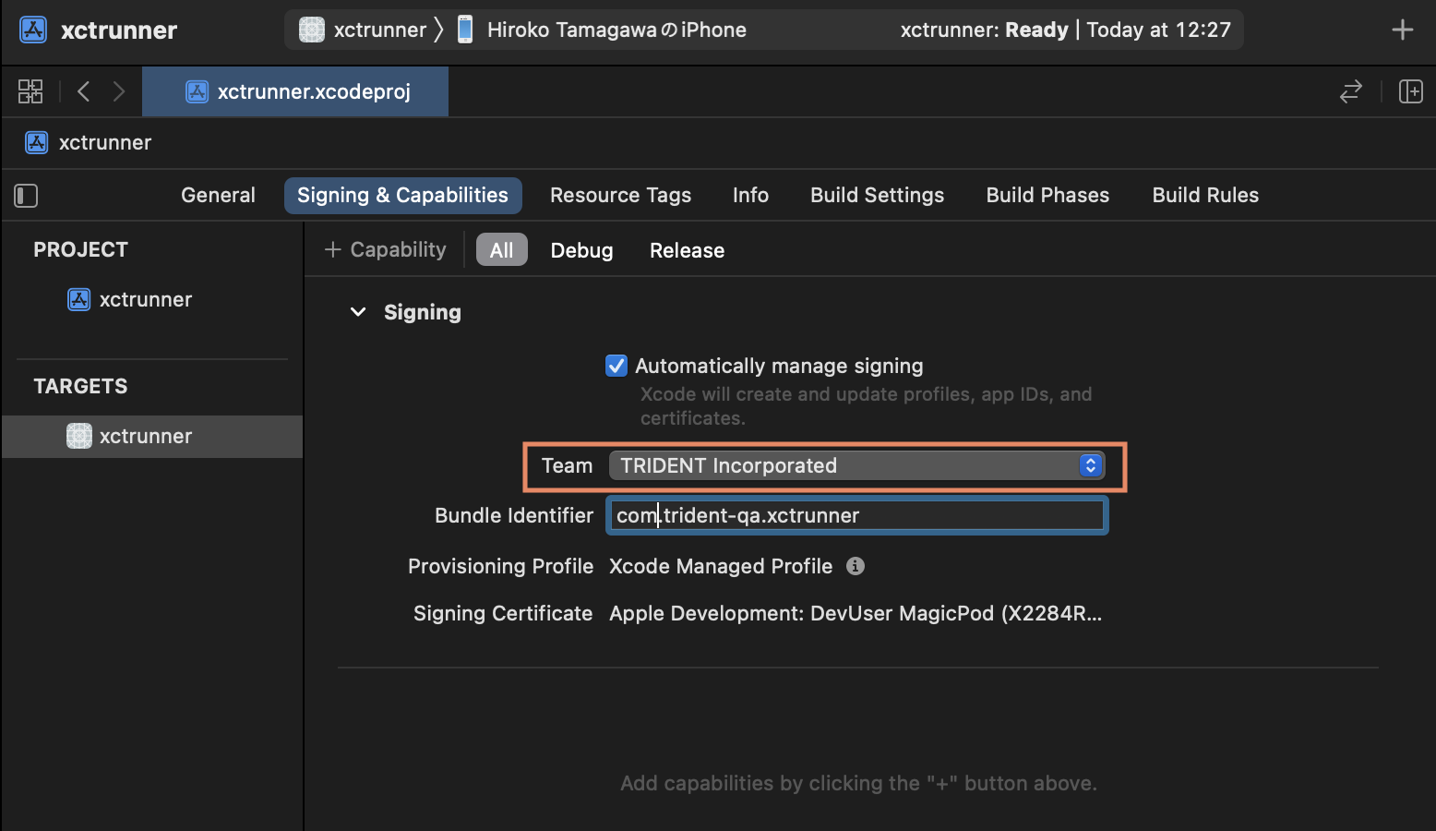This screenshot has height=831, width=1436.
Task: Click the Xcode app icon beside xctrunner title
Action: click(33, 30)
